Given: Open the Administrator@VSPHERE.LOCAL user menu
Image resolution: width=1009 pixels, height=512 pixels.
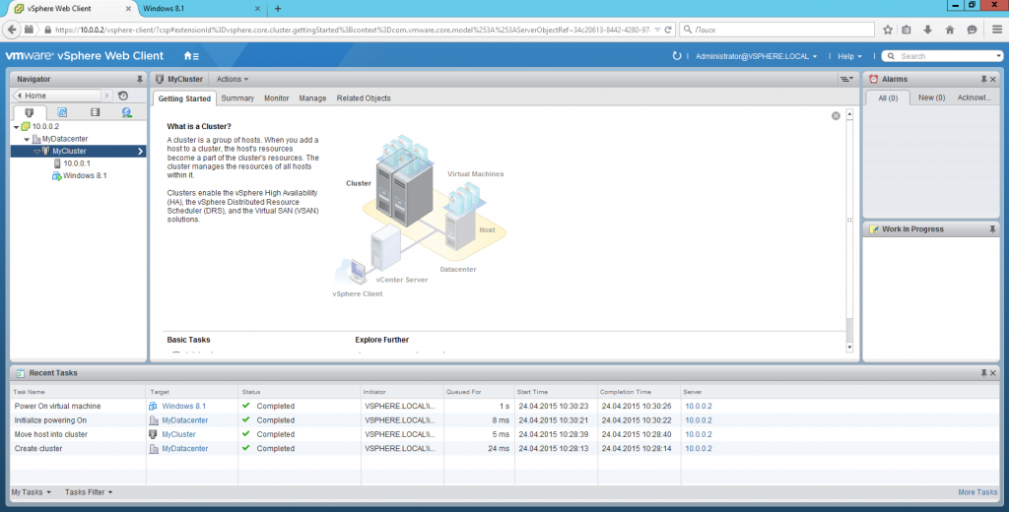Looking at the screenshot, I should point(756,56).
